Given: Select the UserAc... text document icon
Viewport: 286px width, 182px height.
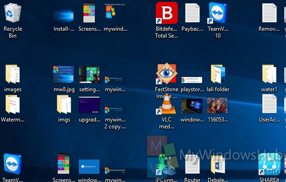Looking at the screenshot, I should pyautogui.click(x=269, y=104).
